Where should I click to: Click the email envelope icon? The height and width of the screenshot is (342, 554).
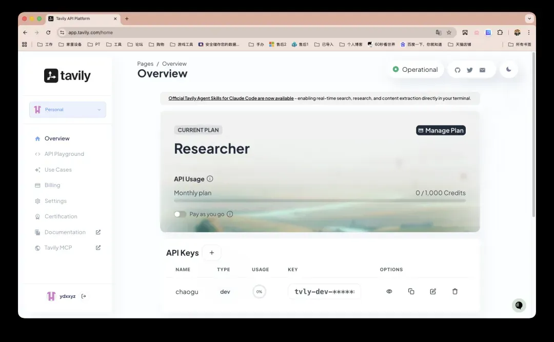(x=482, y=70)
